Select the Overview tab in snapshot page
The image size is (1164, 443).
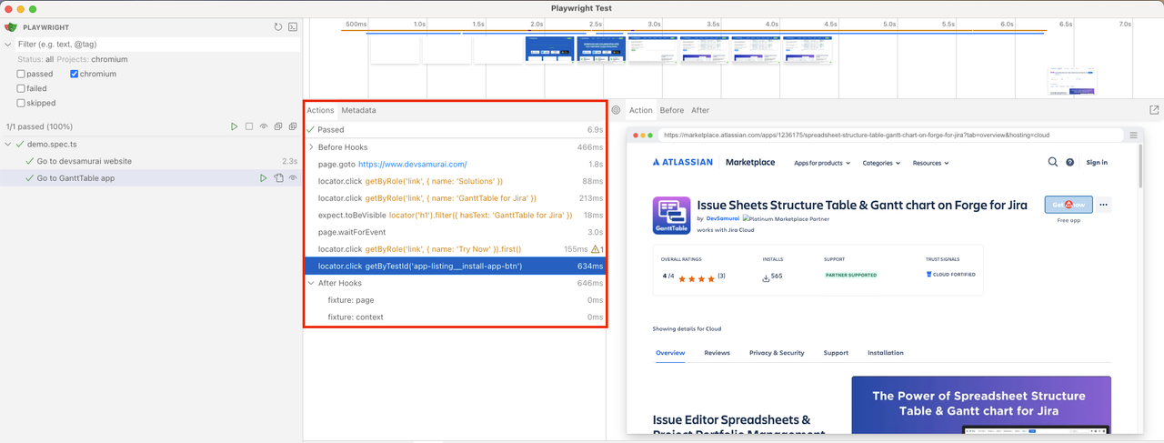(x=670, y=353)
